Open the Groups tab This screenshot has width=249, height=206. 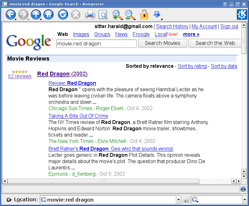click(102, 34)
